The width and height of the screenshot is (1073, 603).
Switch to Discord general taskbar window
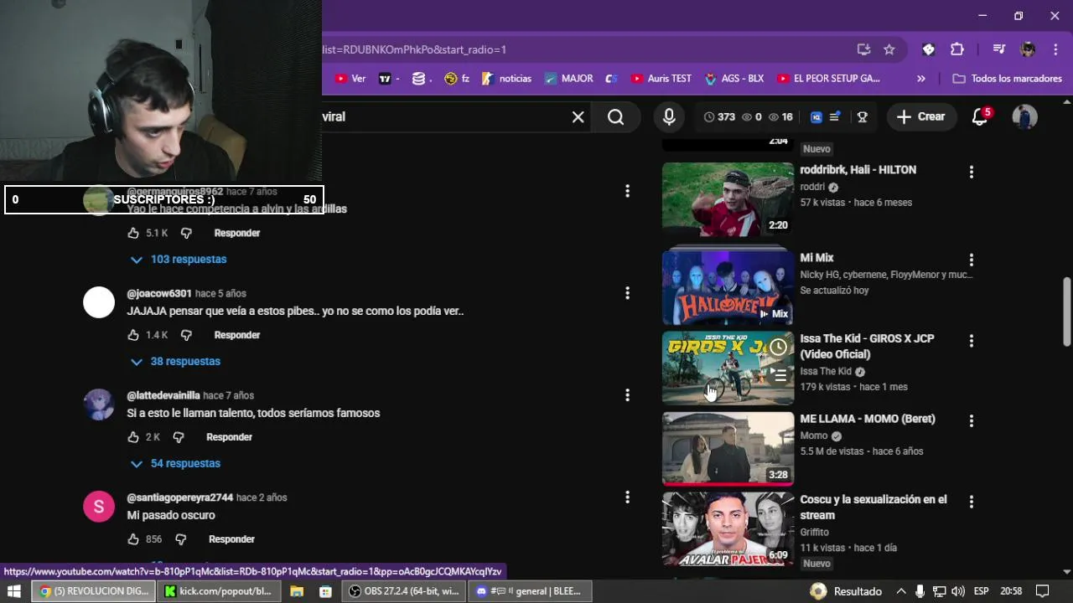pyautogui.click(x=529, y=591)
